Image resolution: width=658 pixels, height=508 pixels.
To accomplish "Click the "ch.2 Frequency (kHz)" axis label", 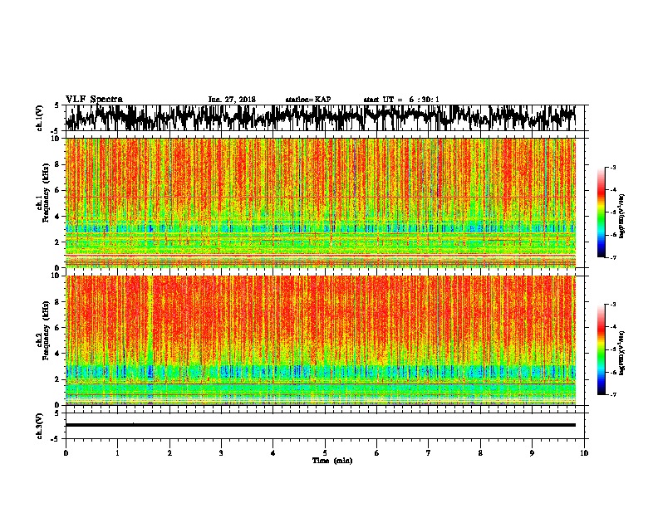I will tap(44, 330).
